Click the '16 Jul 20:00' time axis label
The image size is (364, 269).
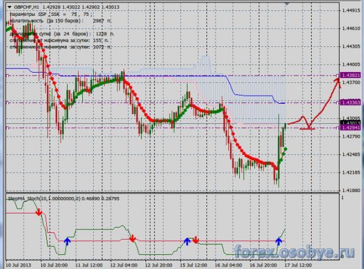[x=263, y=265]
